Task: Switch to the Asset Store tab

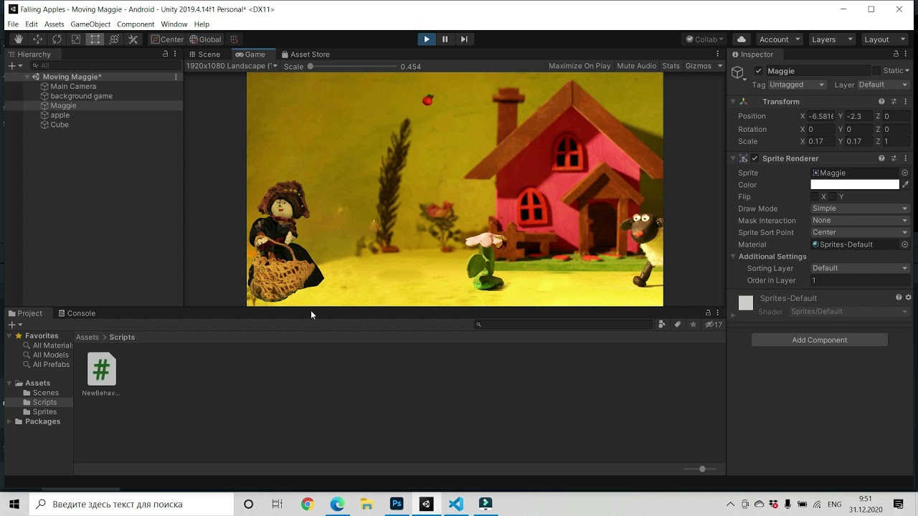Action: click(x=306, y=54)
